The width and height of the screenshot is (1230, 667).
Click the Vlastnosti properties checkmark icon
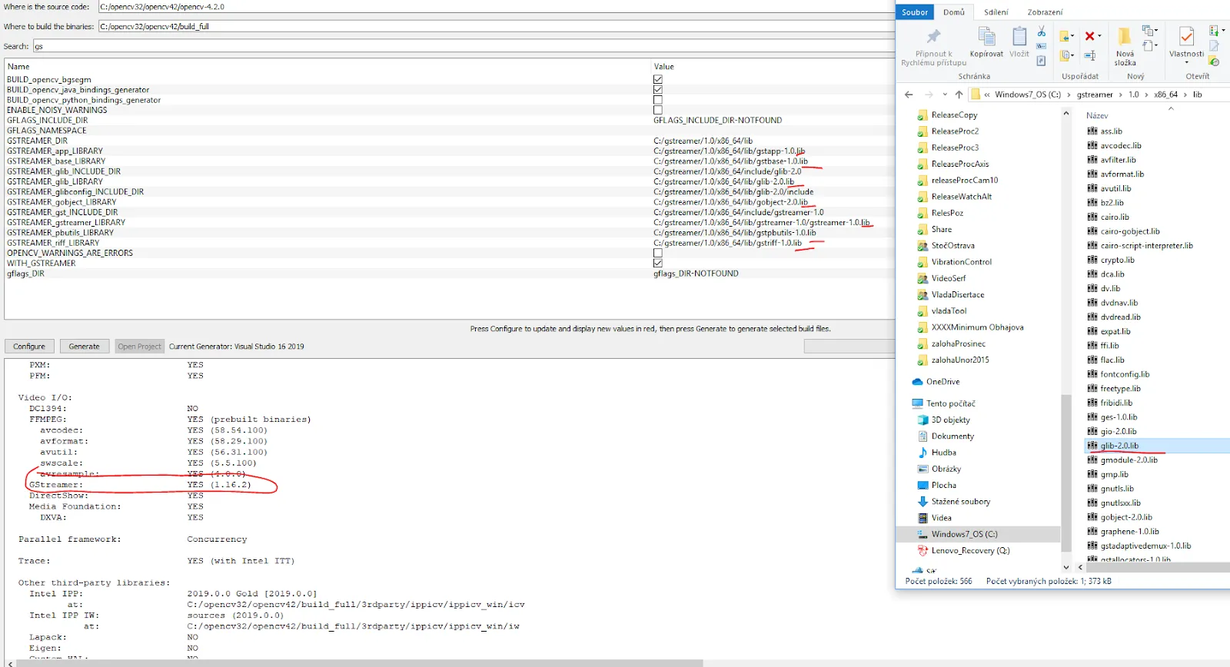point(1187,36)
